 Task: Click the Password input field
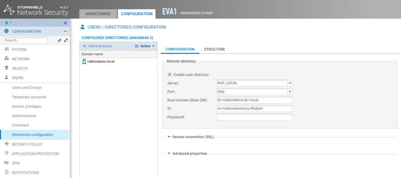(254, 117)
